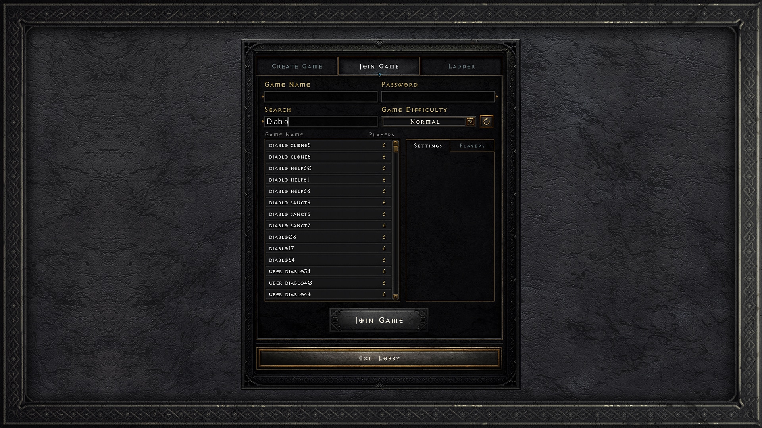Expand the Game Difficulty dropdown selector
Screen dimensions: 762x428
coord(470,121)
